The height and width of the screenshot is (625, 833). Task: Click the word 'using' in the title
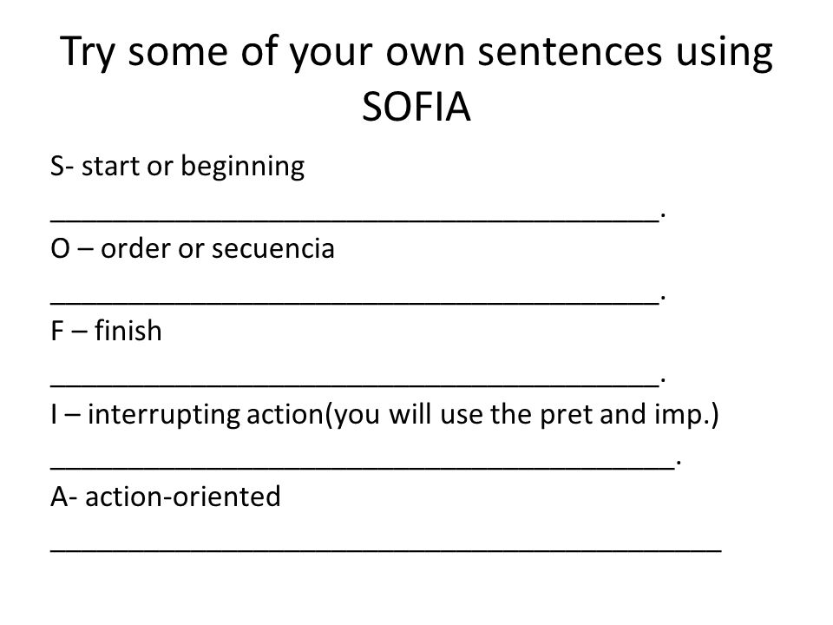pyautogui.click(x=725, y=54)
